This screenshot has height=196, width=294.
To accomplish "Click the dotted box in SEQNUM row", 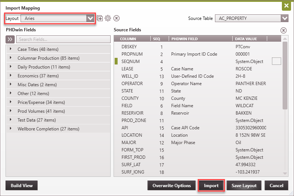I will point(276,61).
